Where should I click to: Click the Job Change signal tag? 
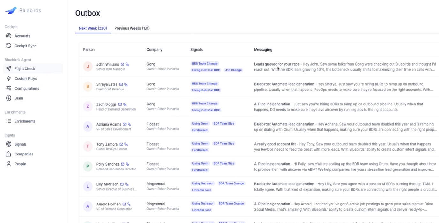(233, 70)
